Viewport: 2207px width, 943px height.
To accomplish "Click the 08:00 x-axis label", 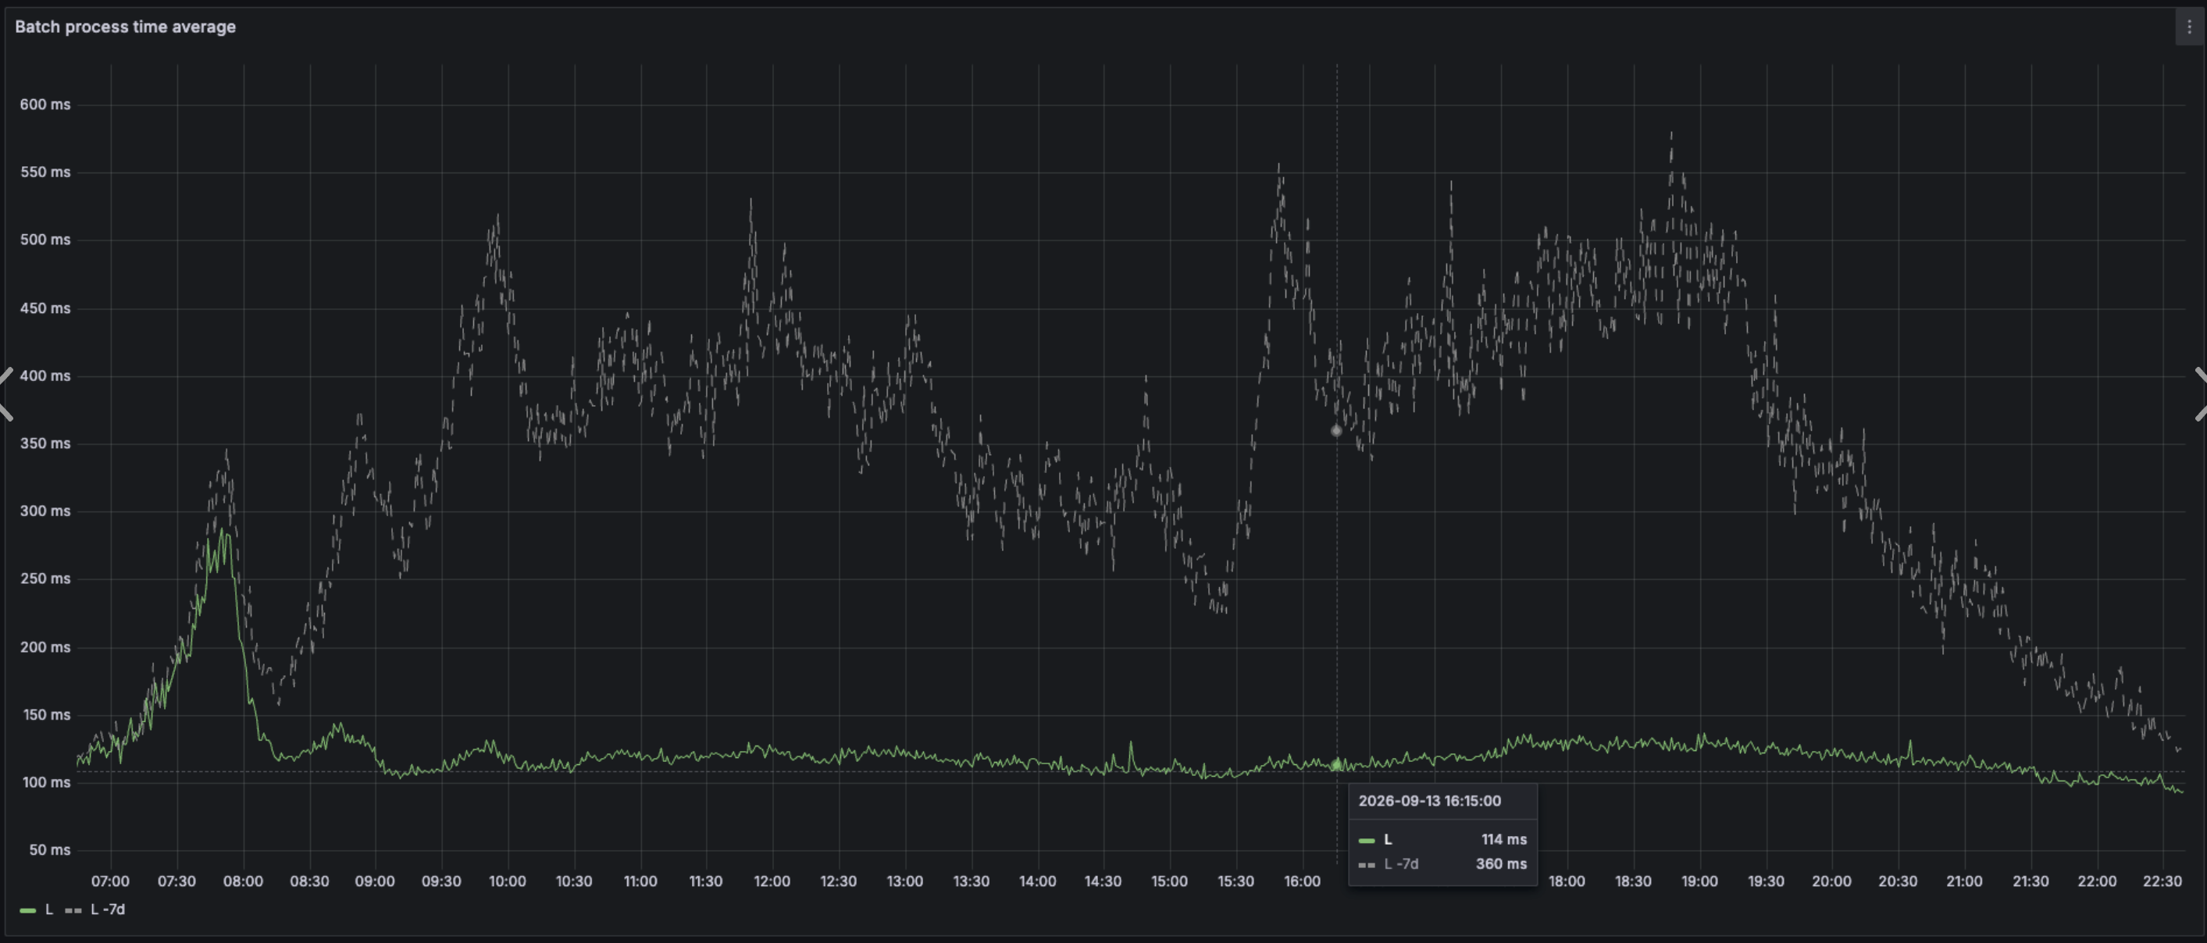I will [244, 881].
